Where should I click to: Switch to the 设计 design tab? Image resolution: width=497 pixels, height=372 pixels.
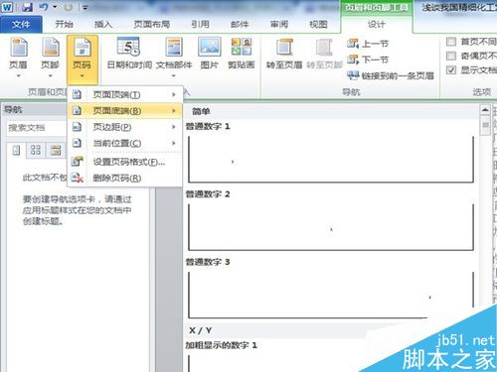click(x=377, y=24)
